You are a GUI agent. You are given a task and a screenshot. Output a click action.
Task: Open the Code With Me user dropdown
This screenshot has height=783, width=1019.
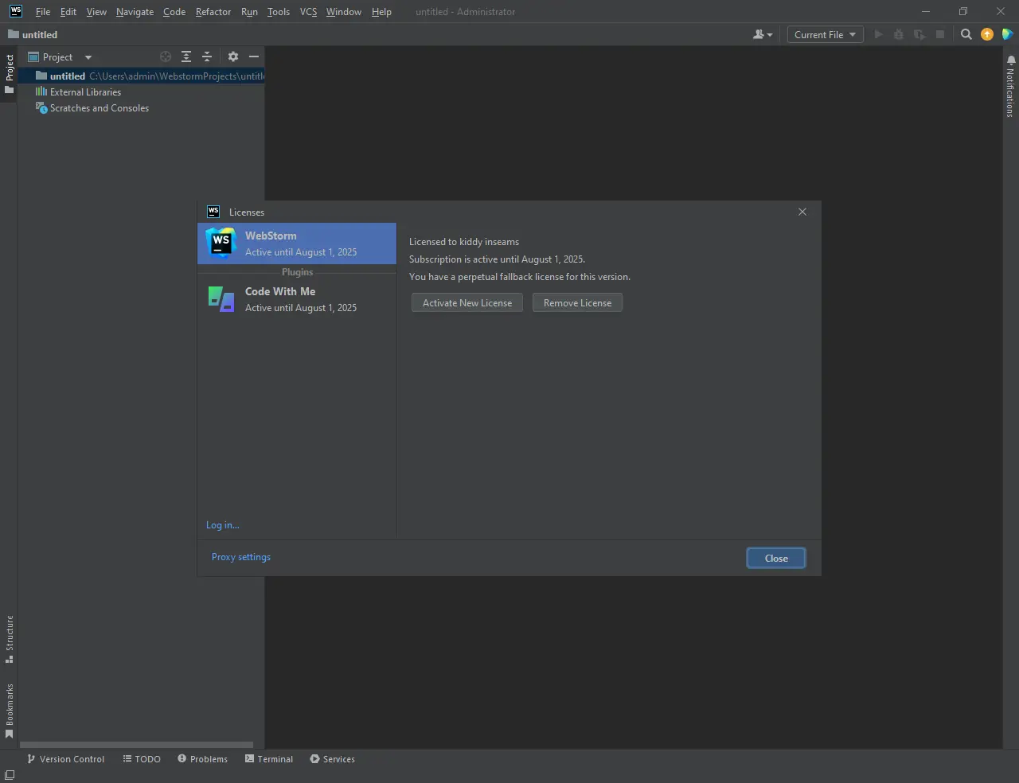tap(763, 34)
